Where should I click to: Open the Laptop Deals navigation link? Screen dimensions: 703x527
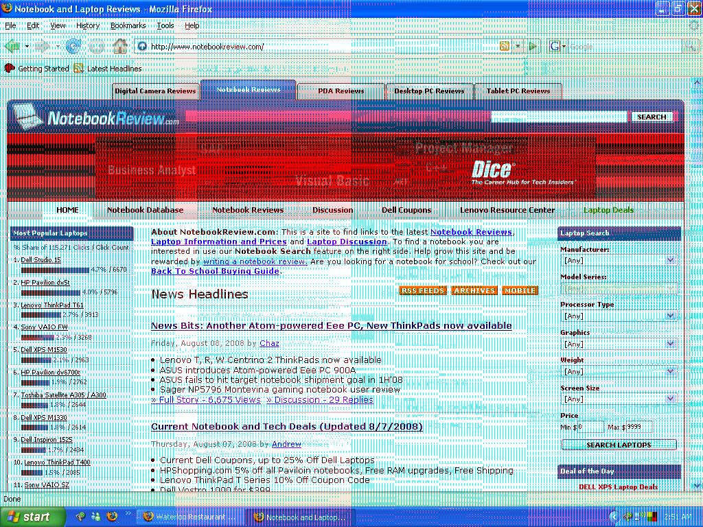point(608,210)
